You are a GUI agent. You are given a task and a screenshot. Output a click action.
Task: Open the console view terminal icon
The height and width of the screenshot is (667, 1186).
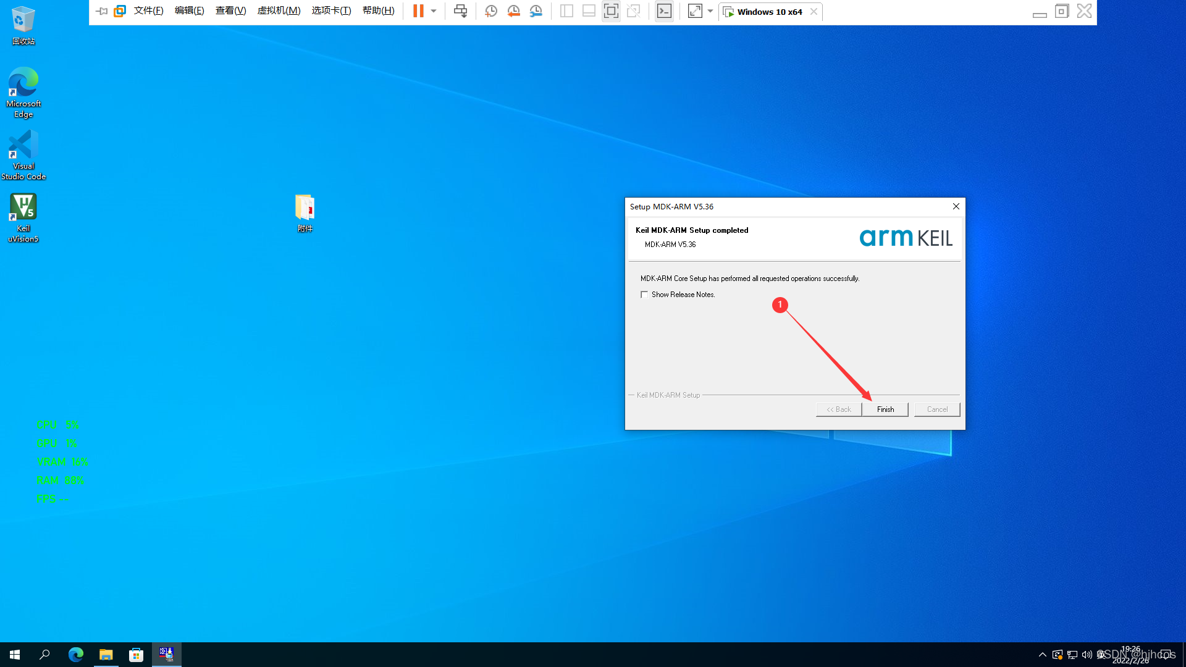pyautogui.click(x=664, y=11)
